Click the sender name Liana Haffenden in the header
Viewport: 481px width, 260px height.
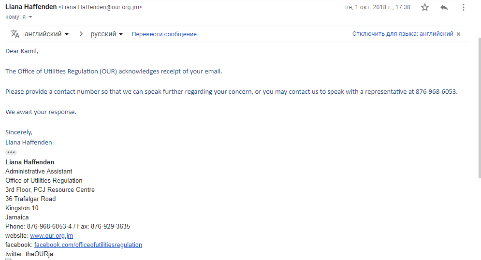(x=30, y=7)
